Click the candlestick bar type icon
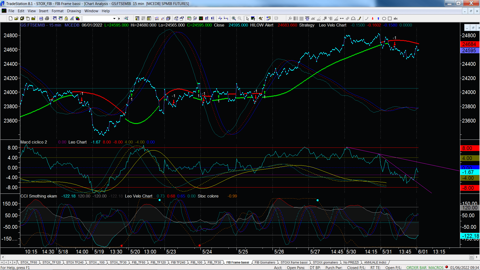Image resolution: width=480 pixels, height=270 pixels. [212, 18]
